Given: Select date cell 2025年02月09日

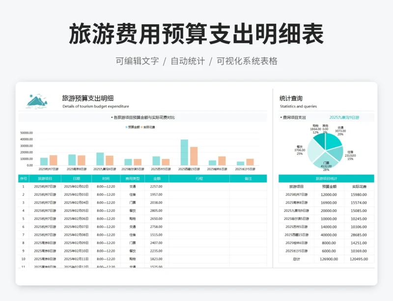Looking at the screenshot, I should (76, 243).
